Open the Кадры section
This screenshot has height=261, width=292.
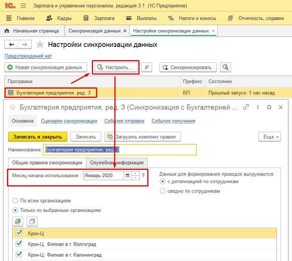click(64, 18)
